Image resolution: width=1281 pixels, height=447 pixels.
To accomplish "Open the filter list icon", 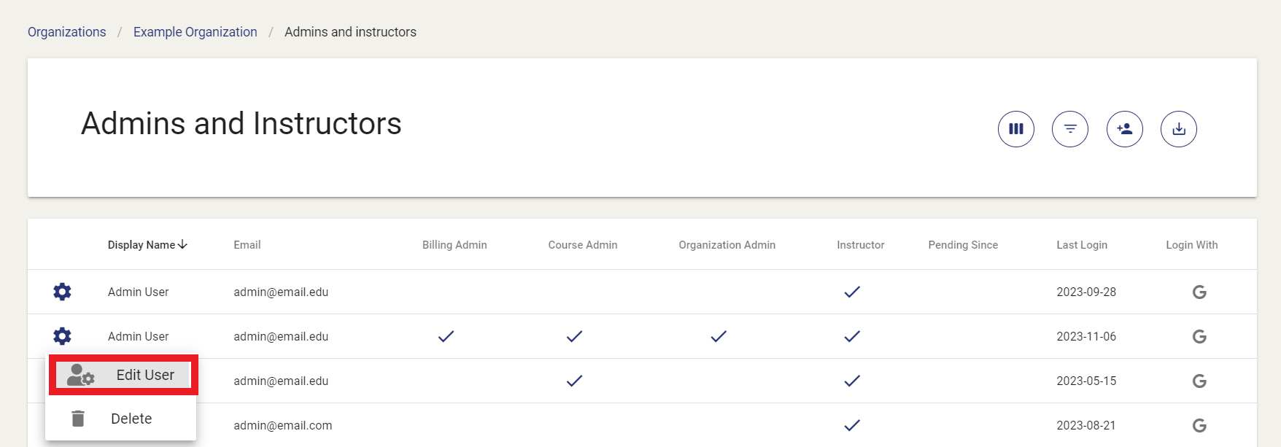I will pyautogui.click(x=1070, y=129).
